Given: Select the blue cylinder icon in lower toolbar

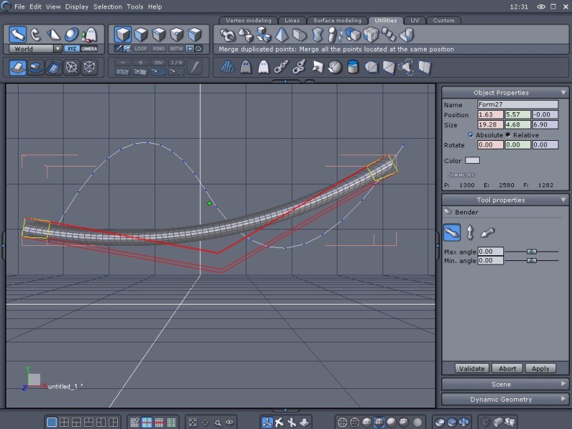Looking at the screenshot, I should (x=352, y=66).
